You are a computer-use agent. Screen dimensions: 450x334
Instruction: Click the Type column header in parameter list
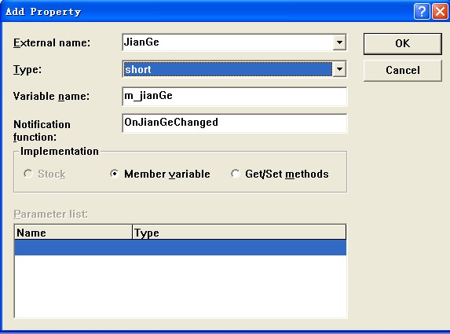239,233
